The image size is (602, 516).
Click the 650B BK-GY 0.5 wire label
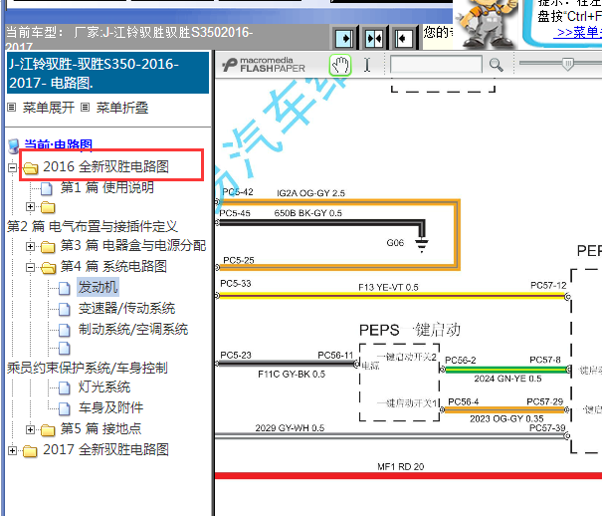tap(307, 213)
